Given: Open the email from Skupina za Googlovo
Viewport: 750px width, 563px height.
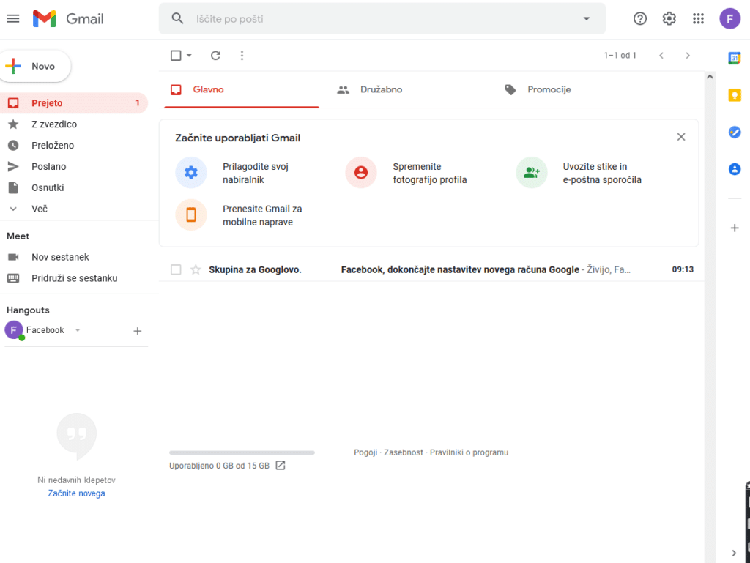Looking at the screenshot, I should (431, 269).
